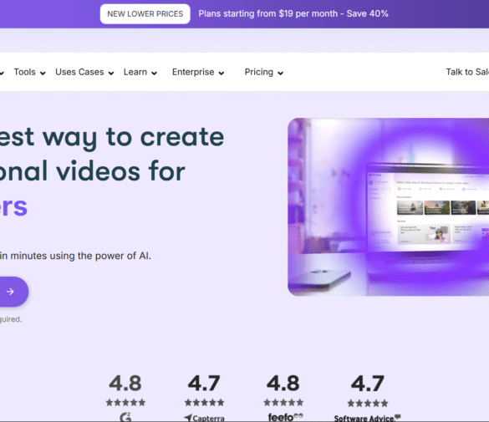Expand the Enterprise chevron arrow
The image size is (489, 422).
[222, 74]
